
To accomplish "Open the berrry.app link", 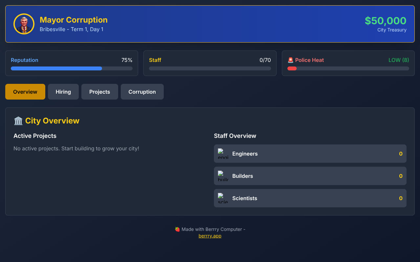I will pyautogui.click(x=210, y=236).
